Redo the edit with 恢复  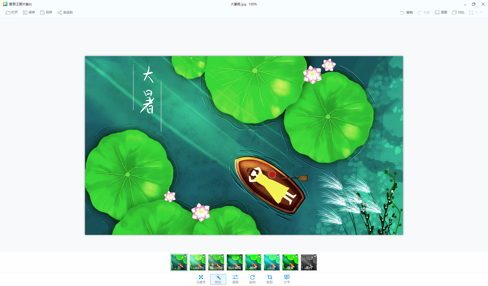click(x=424, y=12)
